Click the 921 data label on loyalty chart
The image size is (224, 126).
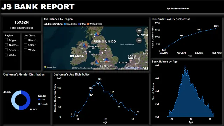pyautogui.click(x=181, y=36)
